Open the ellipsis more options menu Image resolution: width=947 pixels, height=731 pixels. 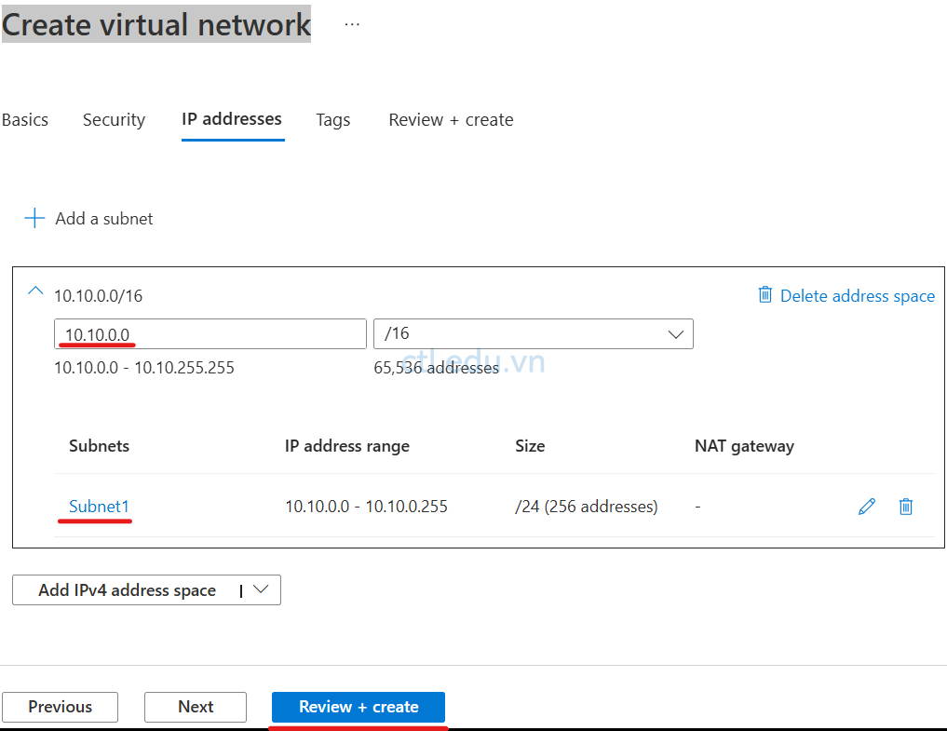click(352, 25)
